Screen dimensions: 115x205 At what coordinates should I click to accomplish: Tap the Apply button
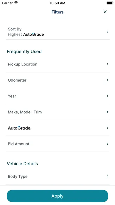(58, 196)
